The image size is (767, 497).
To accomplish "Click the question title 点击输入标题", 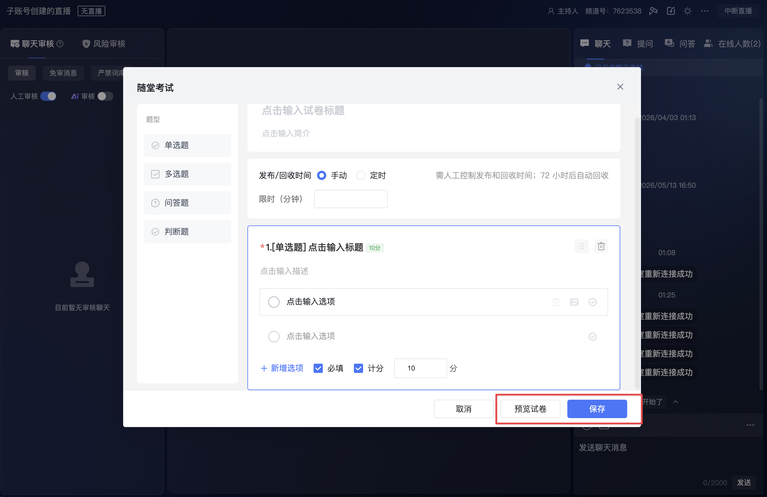I will 335,247.
